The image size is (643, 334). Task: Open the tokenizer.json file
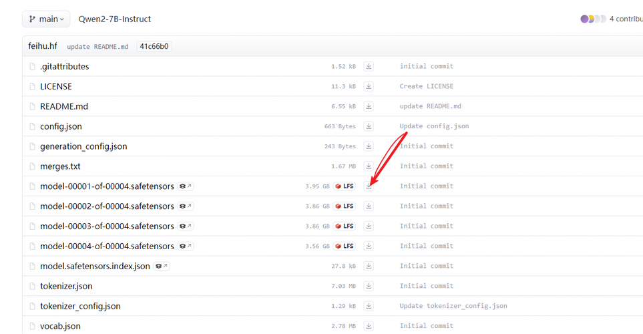click(66, 286)
